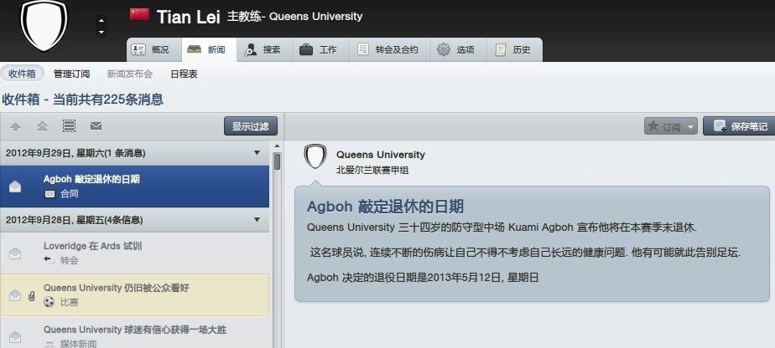Click the 新闻 tab inbox tray icon

click(194, 49)
